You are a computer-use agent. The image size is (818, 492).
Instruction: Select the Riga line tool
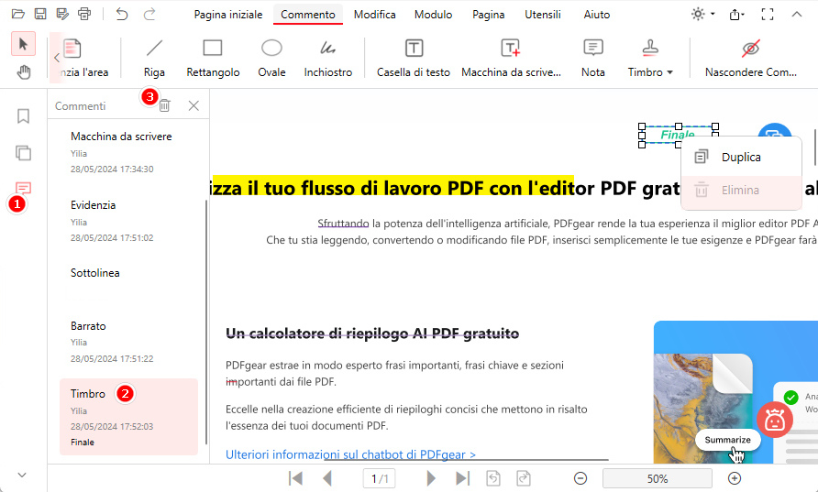(x=154, y=59)
